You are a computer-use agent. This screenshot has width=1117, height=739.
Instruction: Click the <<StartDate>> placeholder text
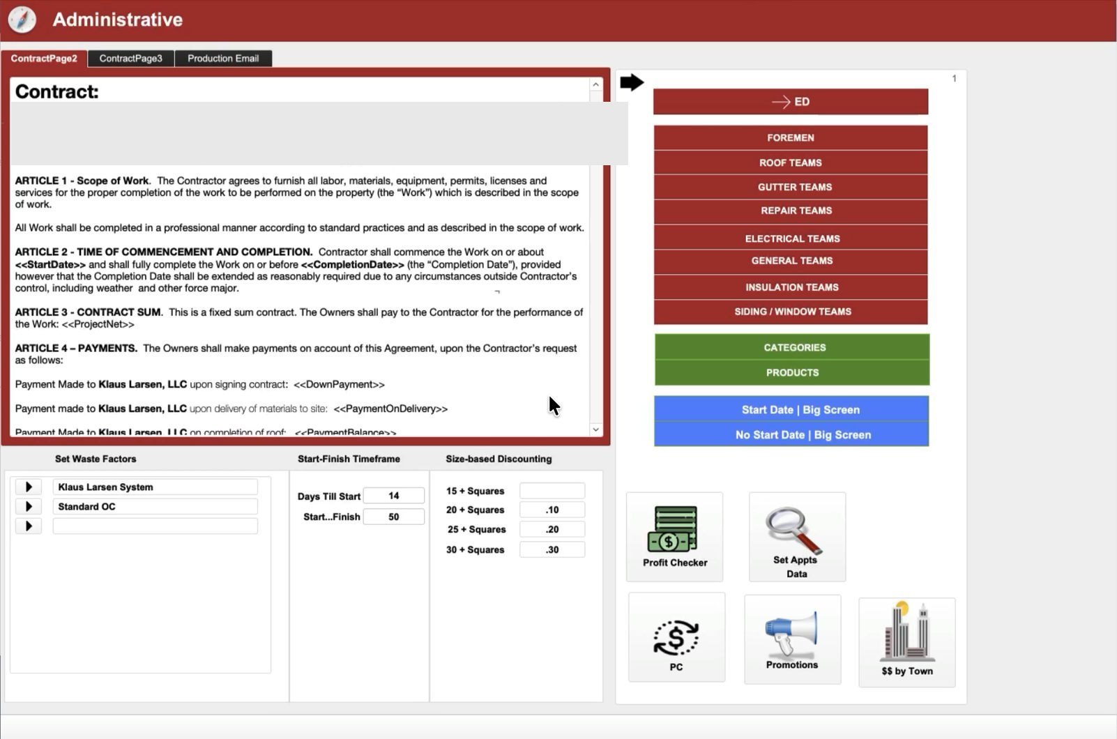pyautogui.click(x=50, y=264)
